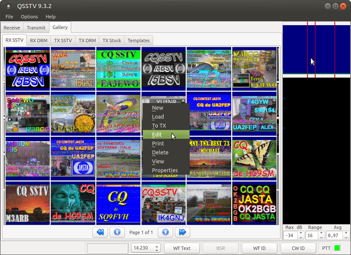
Task: Open the Options menu
Action: coord(29,17)
